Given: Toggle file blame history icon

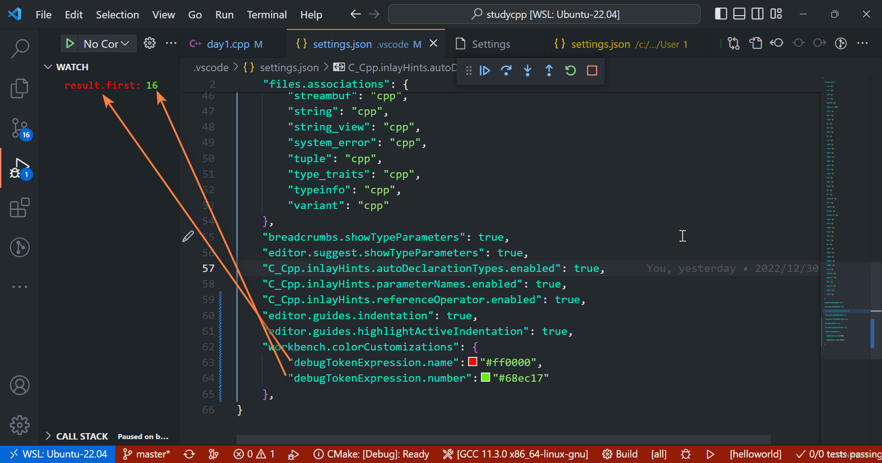Looking at the screenshot, I should [x=841, y=43].
